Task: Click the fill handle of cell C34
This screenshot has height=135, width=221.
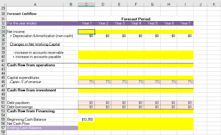Action: point(95,34)
